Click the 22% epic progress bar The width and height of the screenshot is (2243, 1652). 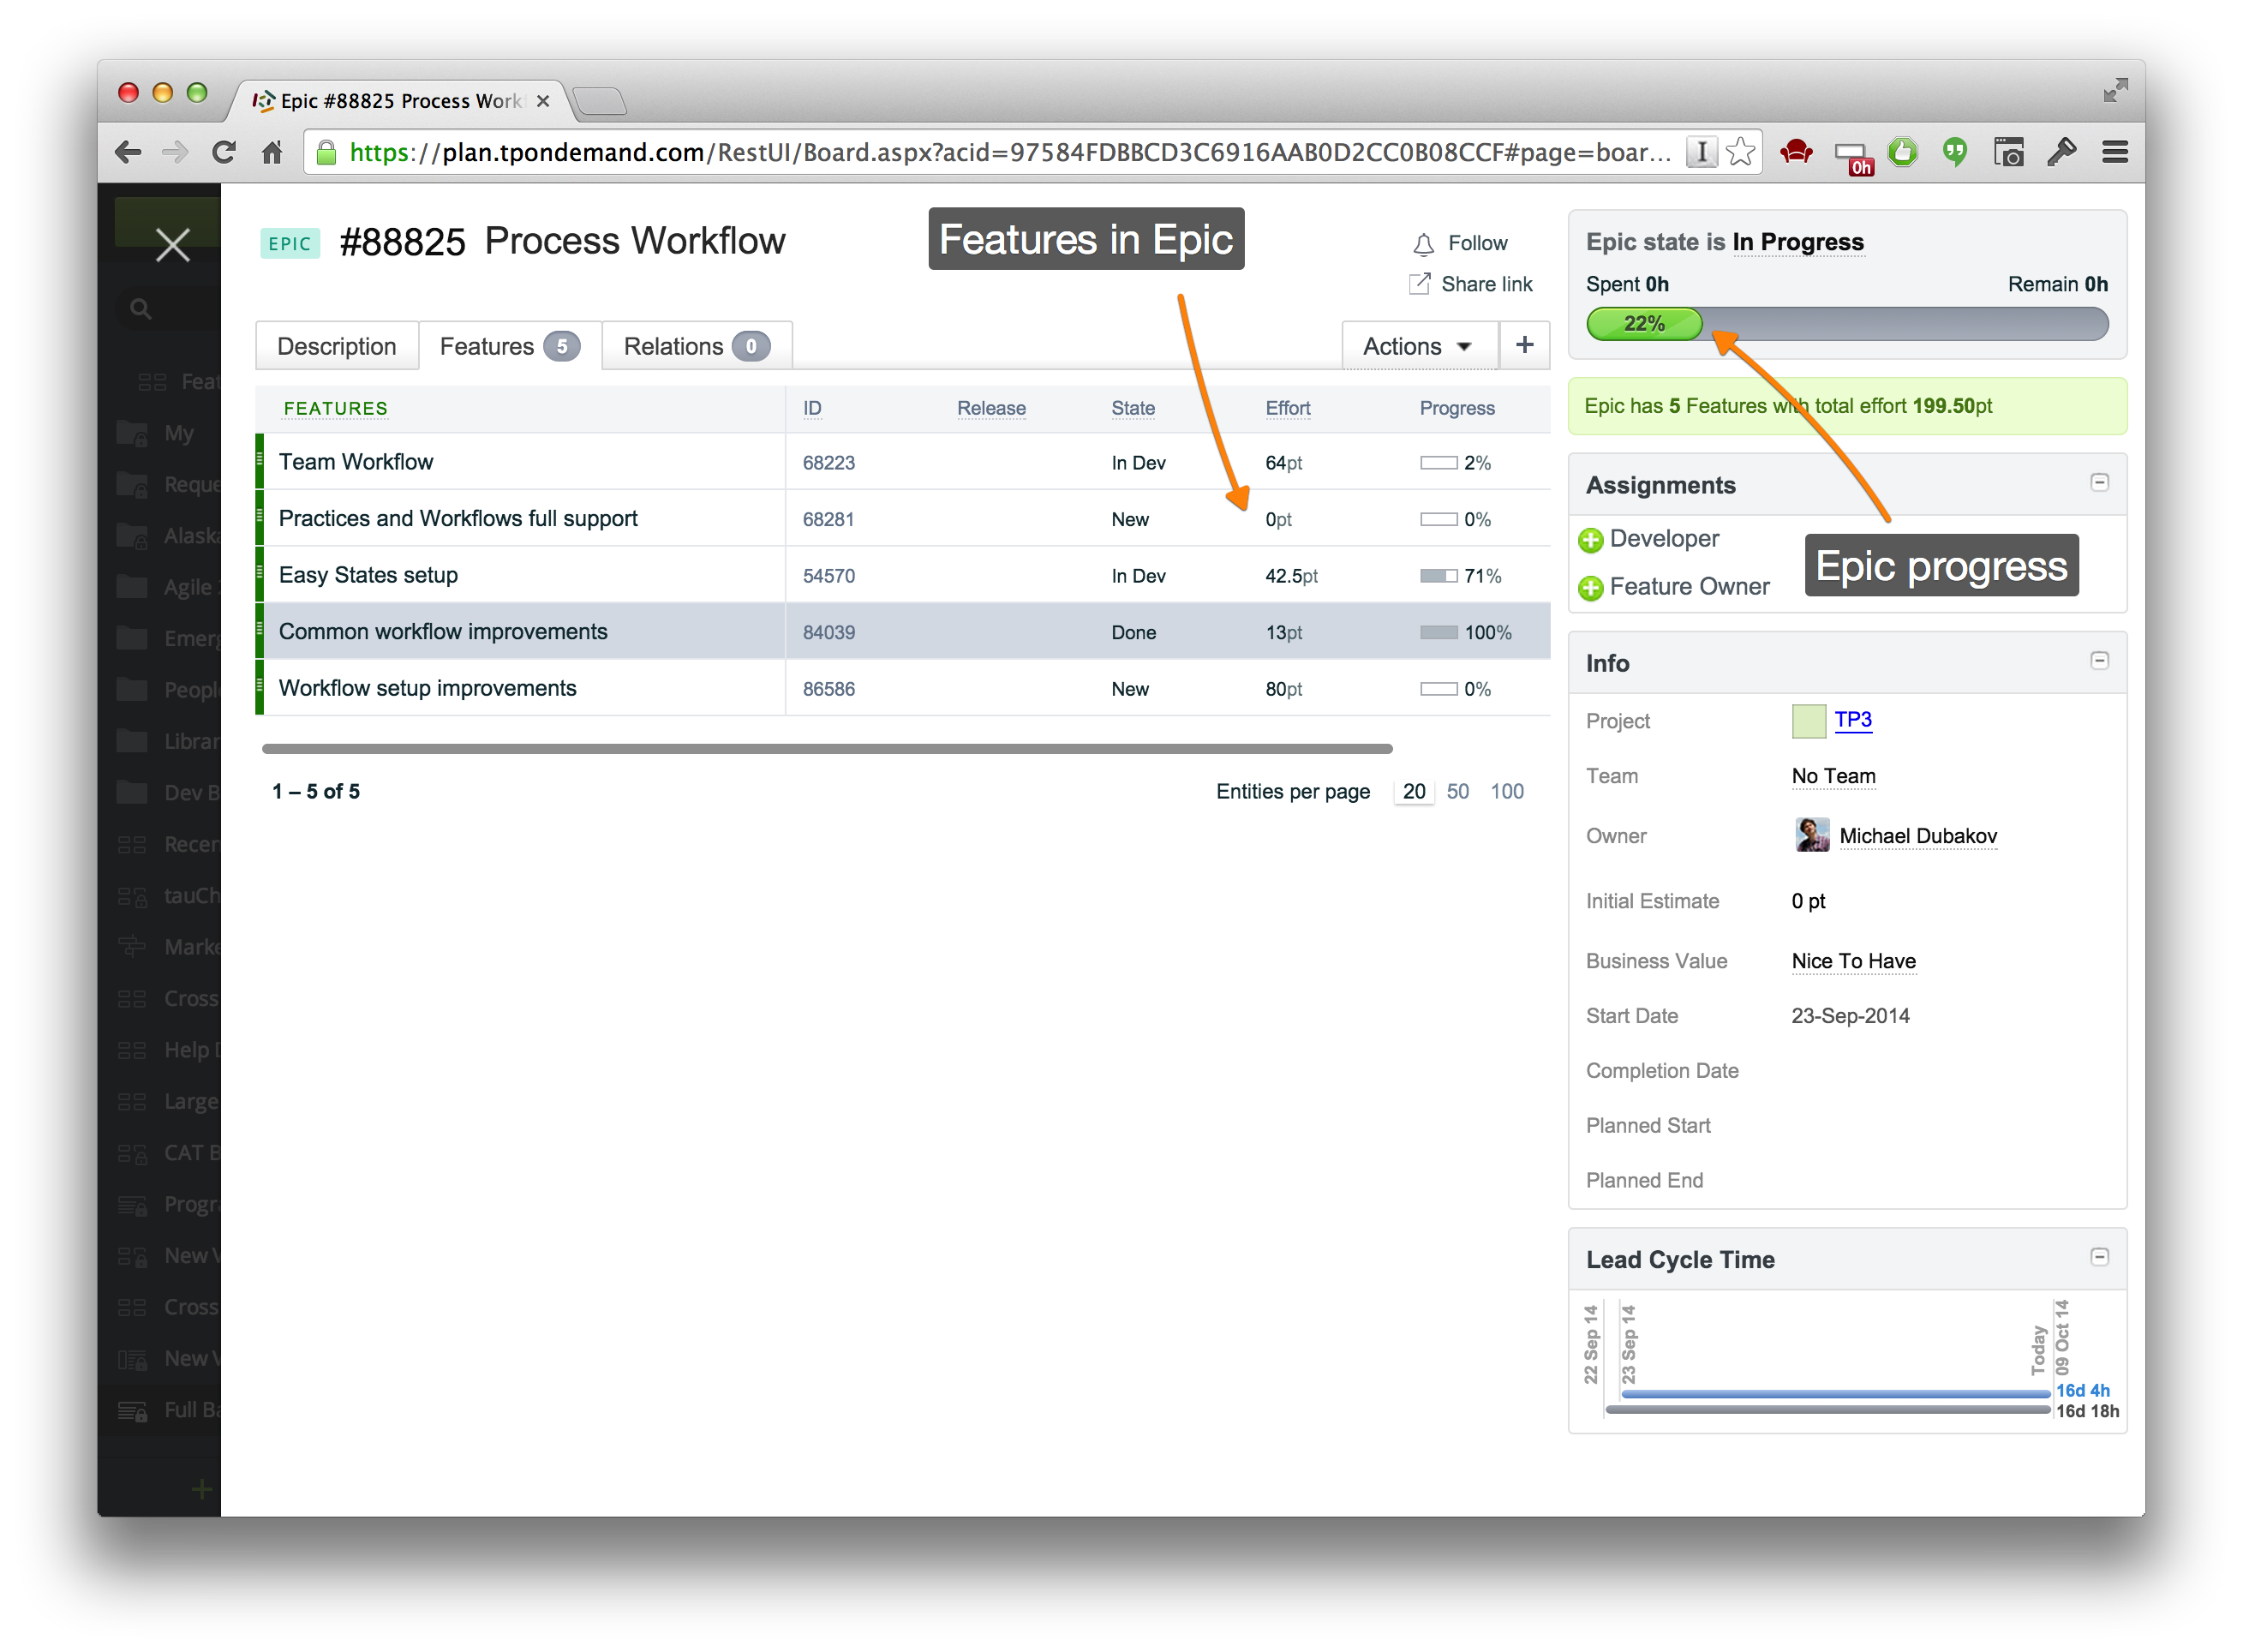1643,323
